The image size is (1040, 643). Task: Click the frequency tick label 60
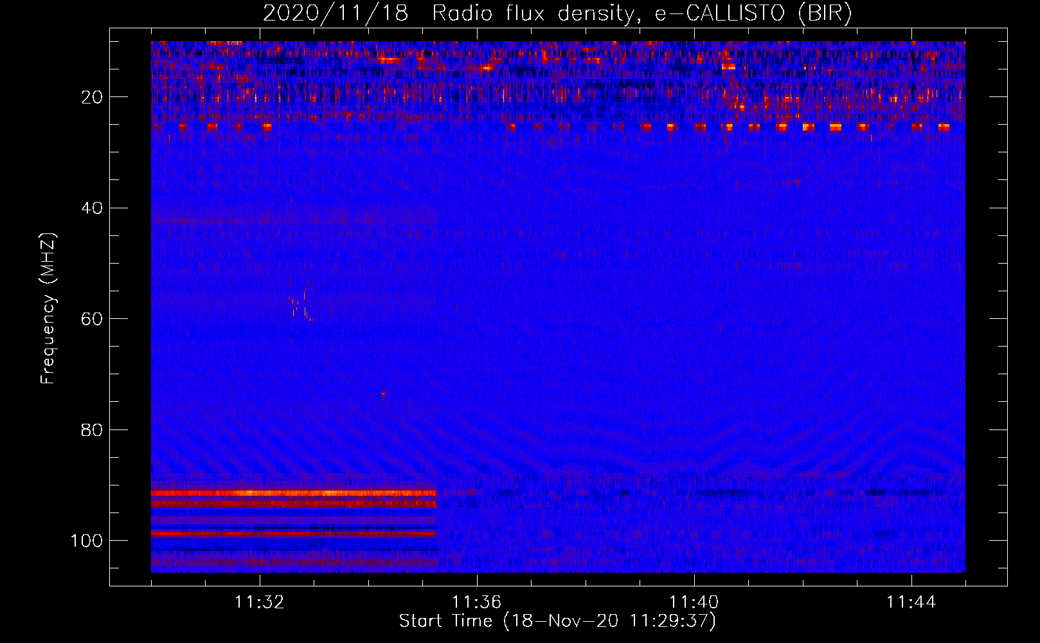pos(92,319)
